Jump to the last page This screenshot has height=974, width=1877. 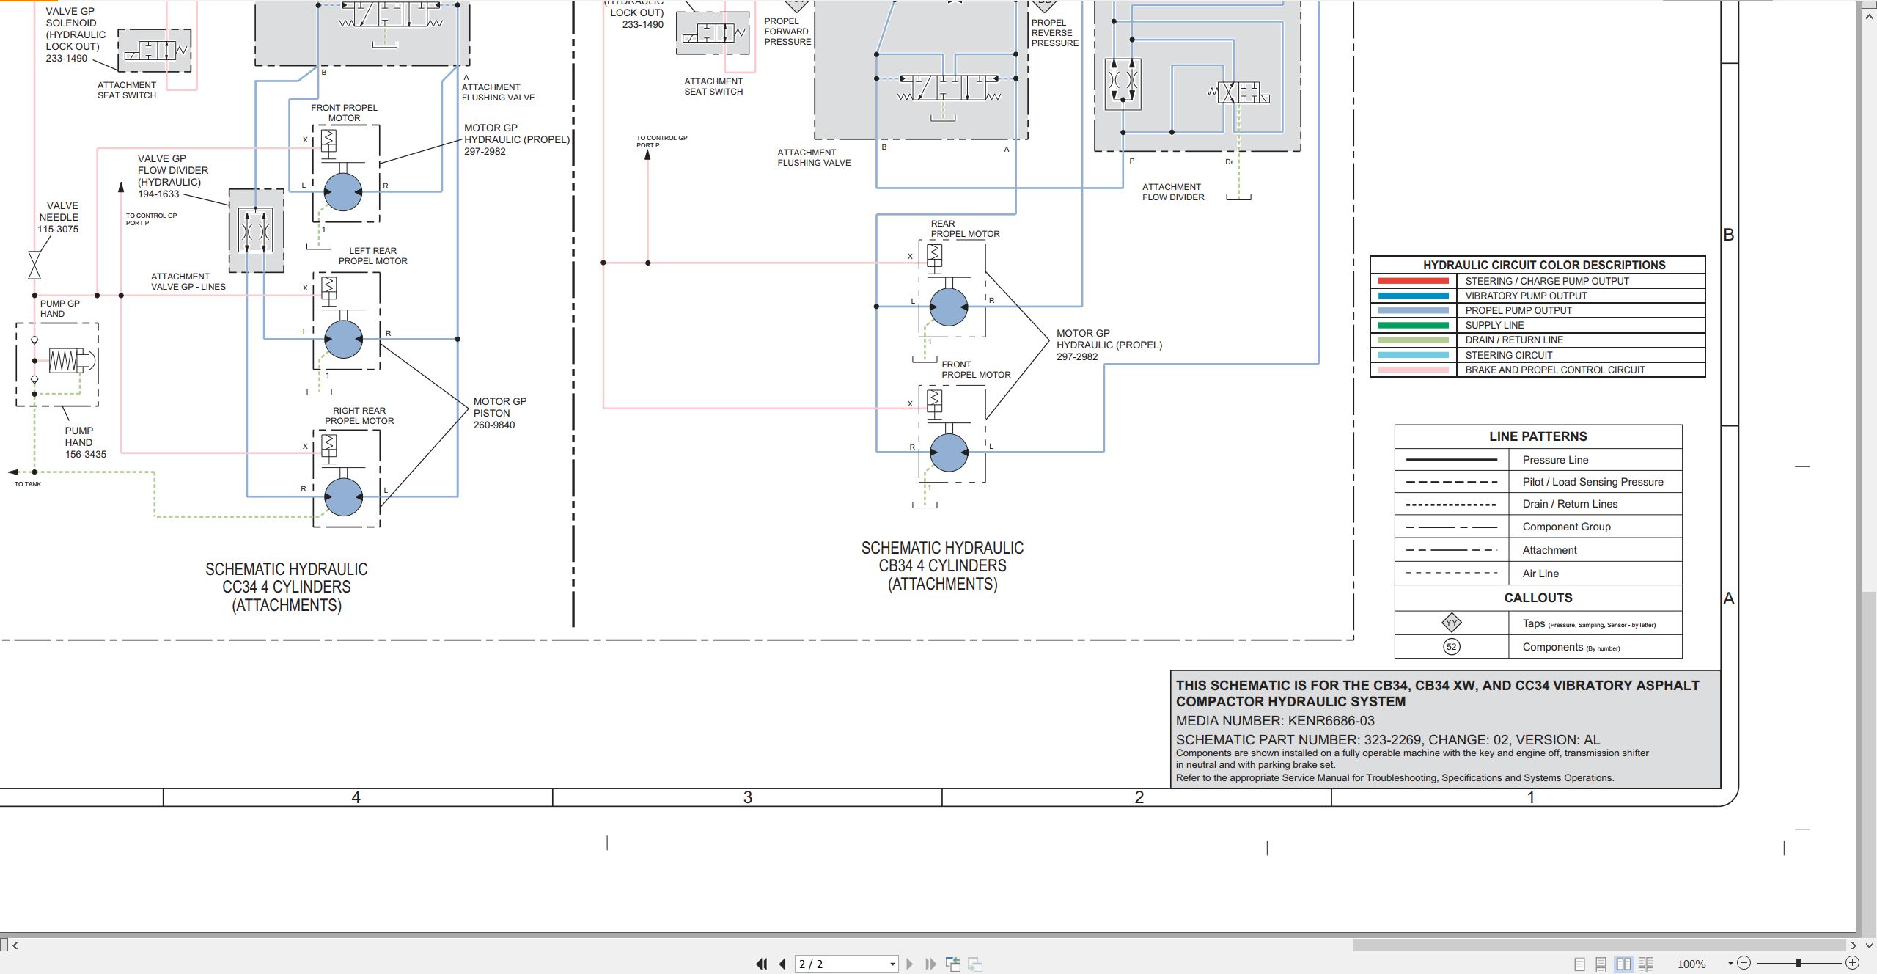[931, 964]
